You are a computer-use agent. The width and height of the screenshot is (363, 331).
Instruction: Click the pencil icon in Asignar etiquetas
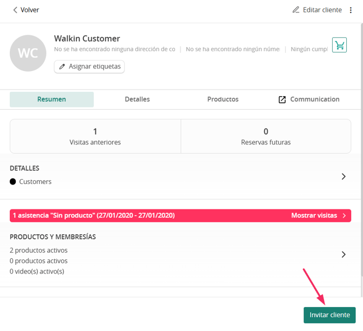62,67
